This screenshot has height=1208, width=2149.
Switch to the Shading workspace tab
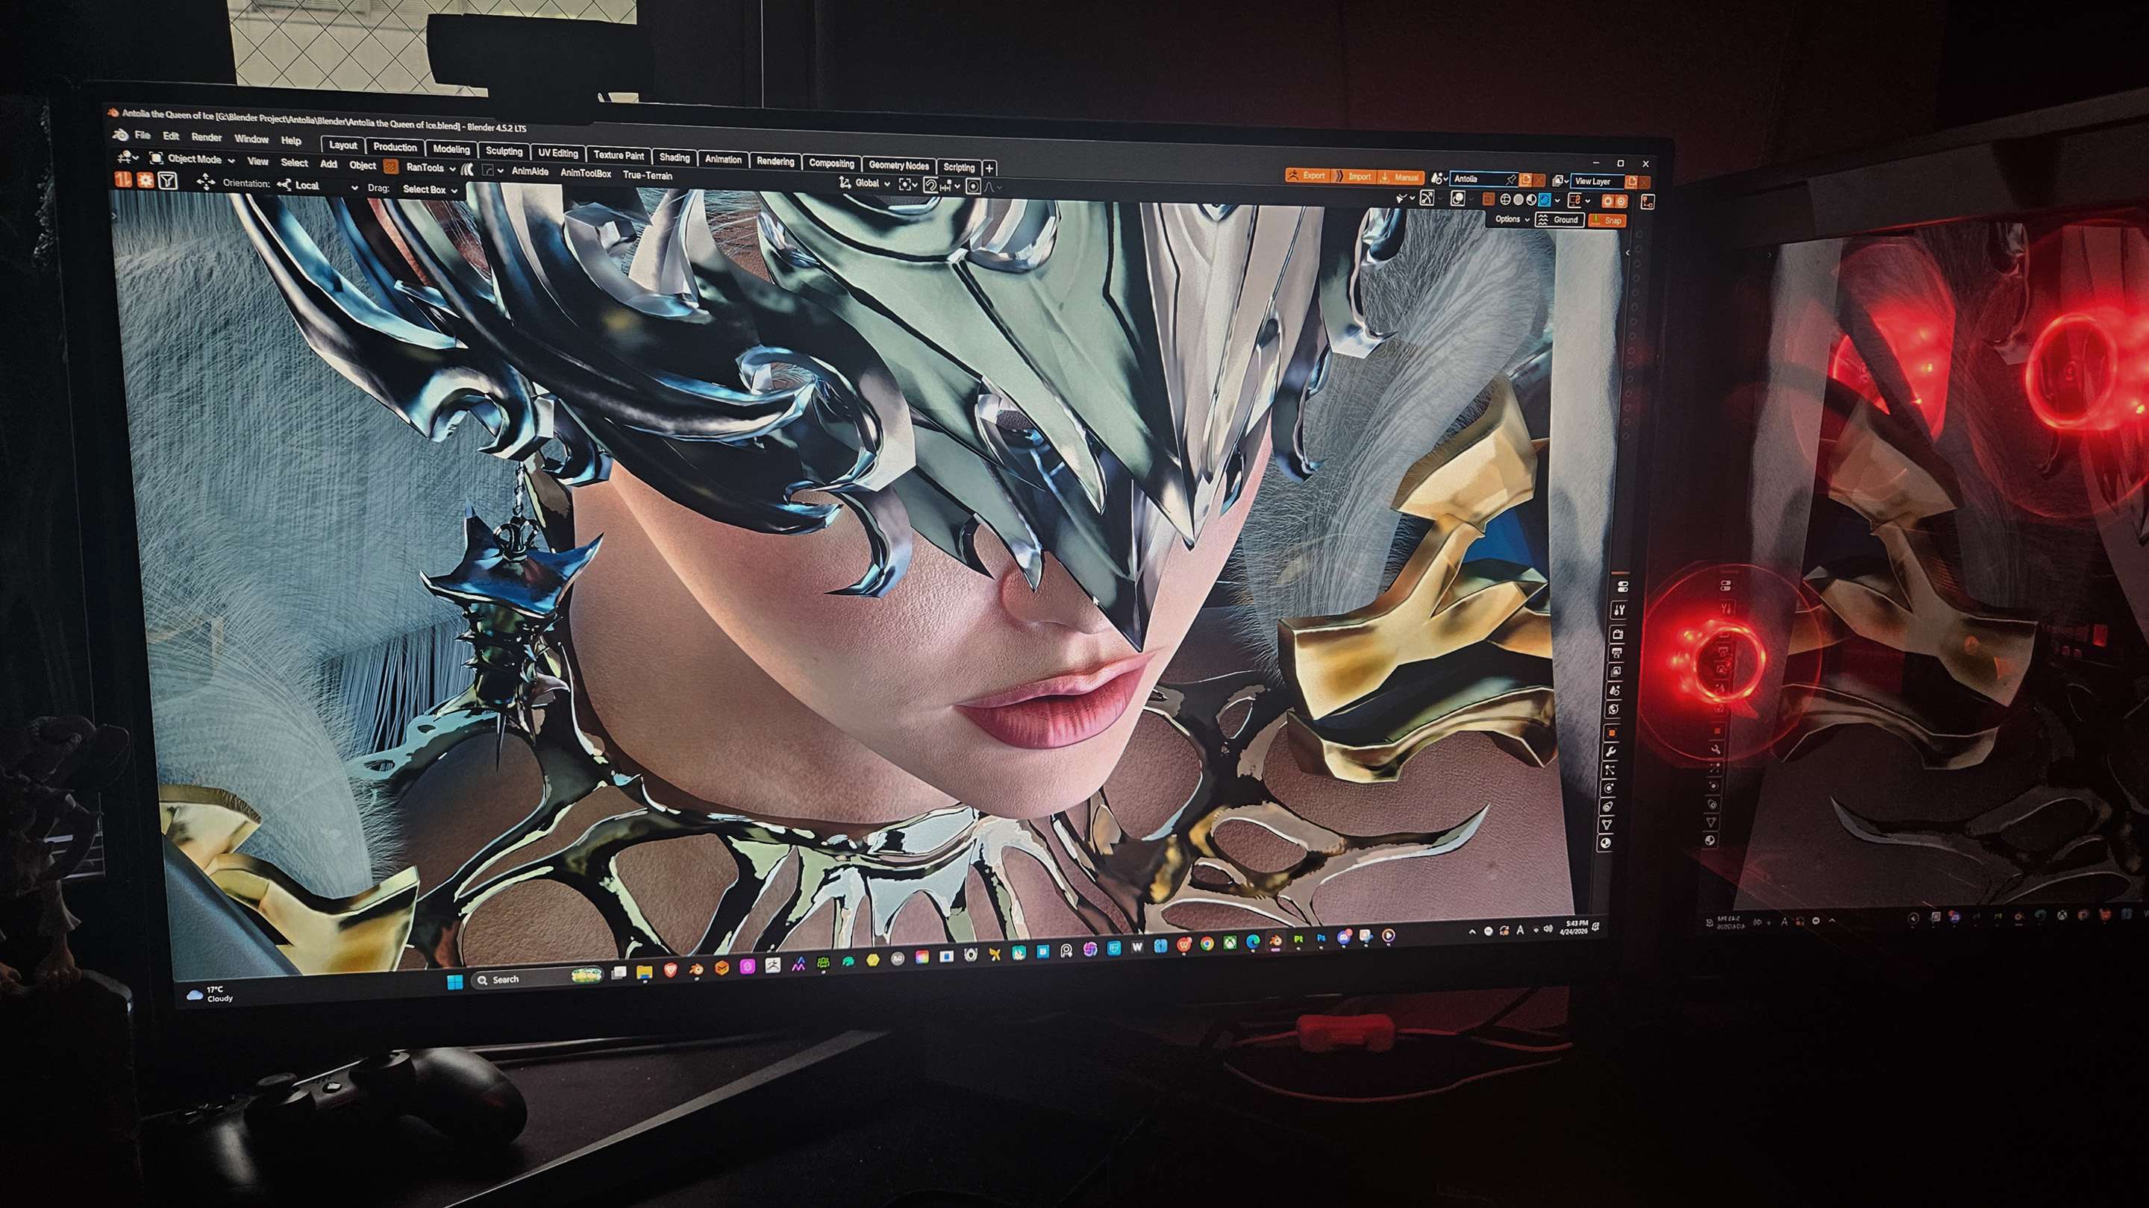coord(674,157)
